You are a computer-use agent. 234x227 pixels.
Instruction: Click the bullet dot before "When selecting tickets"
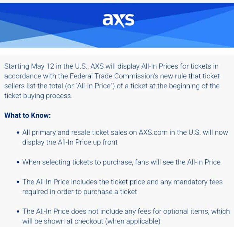coord(18,162)
